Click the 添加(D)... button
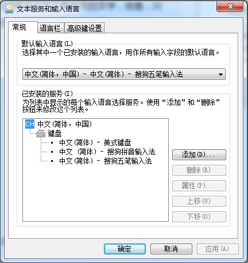Viewport: 248px width, 263px height. point(199,154)
